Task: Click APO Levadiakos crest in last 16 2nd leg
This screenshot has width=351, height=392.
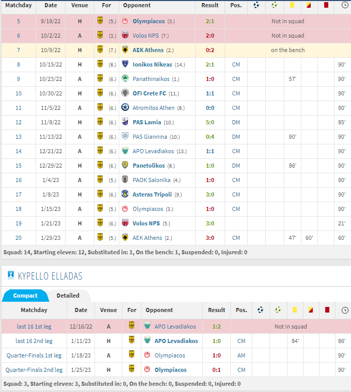Action: coord(147,340)
